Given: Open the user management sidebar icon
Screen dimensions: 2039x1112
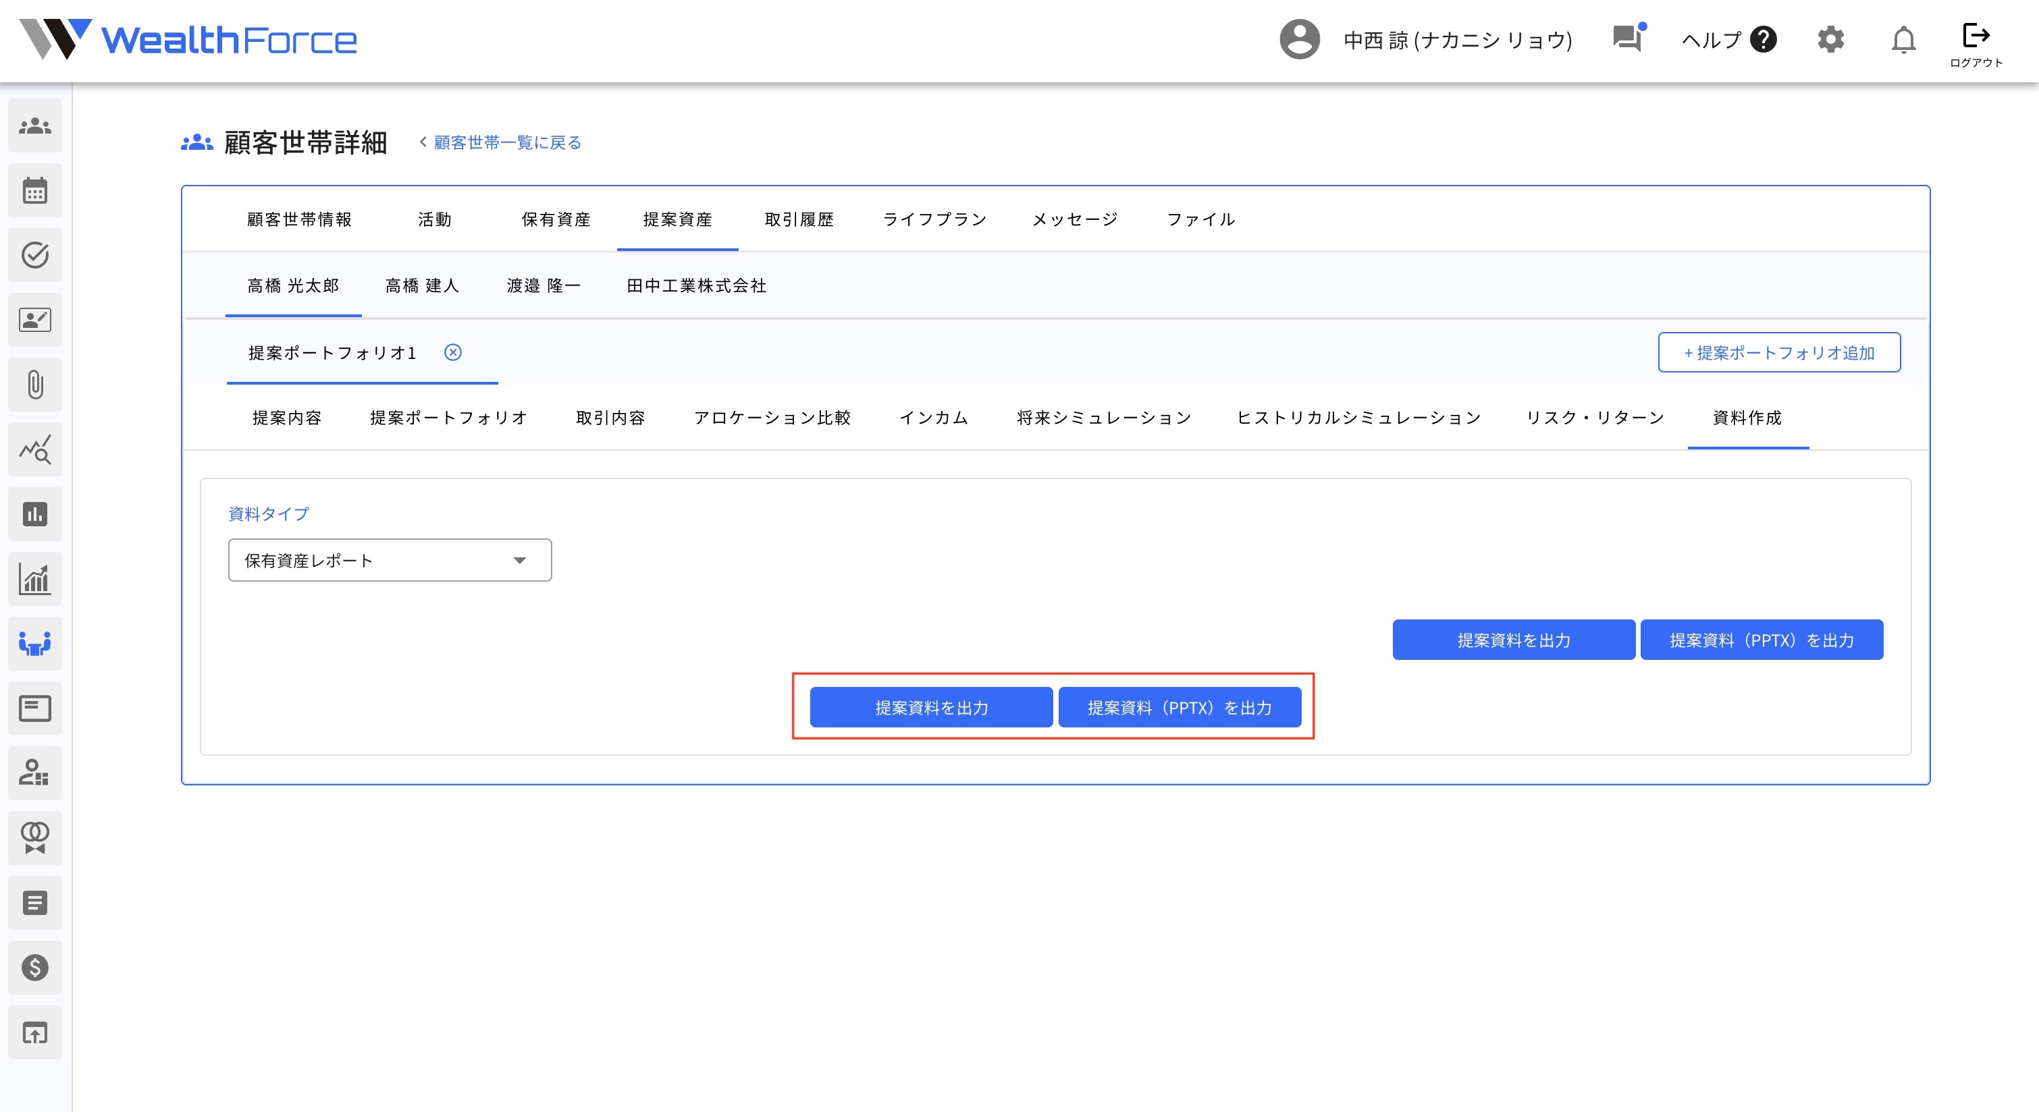Looking at the screenshot, I should pyautogui.click(x=35, y=773).
